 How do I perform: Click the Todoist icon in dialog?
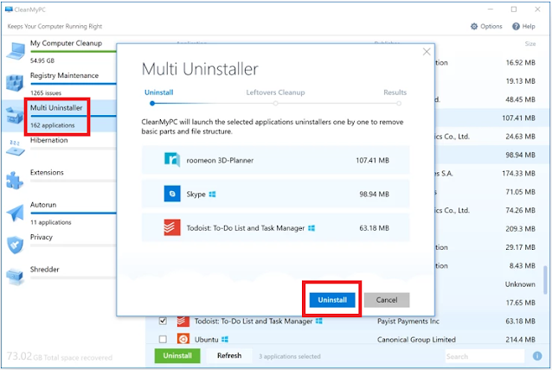tap(172, 227)
